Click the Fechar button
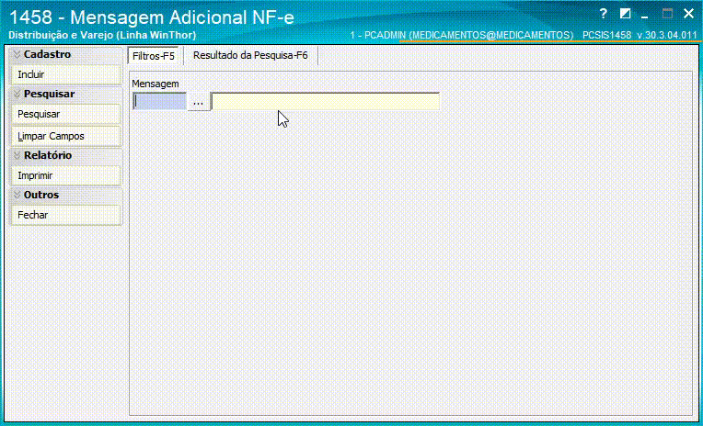Image resolution: width=703 pixels, height=426 pixels. pyautogui.click(x=66, y=215)
